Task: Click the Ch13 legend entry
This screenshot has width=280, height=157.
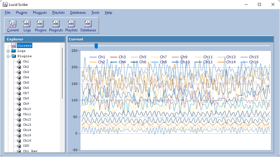Action: point(227,57)
